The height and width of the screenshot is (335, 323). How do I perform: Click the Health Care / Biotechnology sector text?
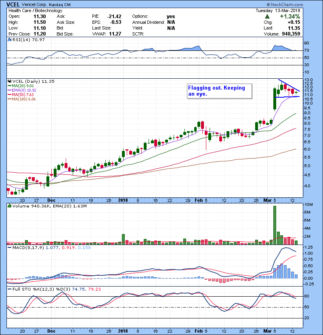point(35,10)
